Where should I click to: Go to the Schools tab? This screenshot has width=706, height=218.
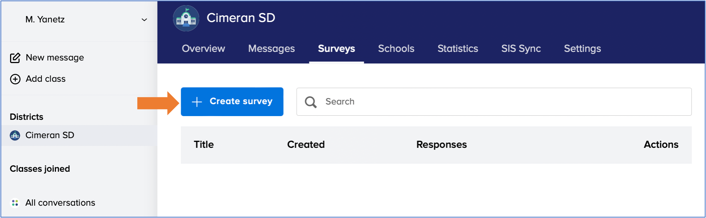[x=396, y=49]
